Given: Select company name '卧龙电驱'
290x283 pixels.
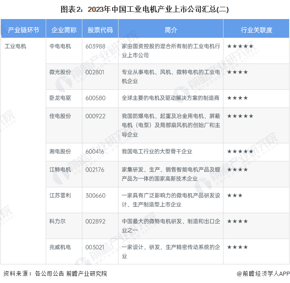Looking at the screenshot, I should click(60, 98).
